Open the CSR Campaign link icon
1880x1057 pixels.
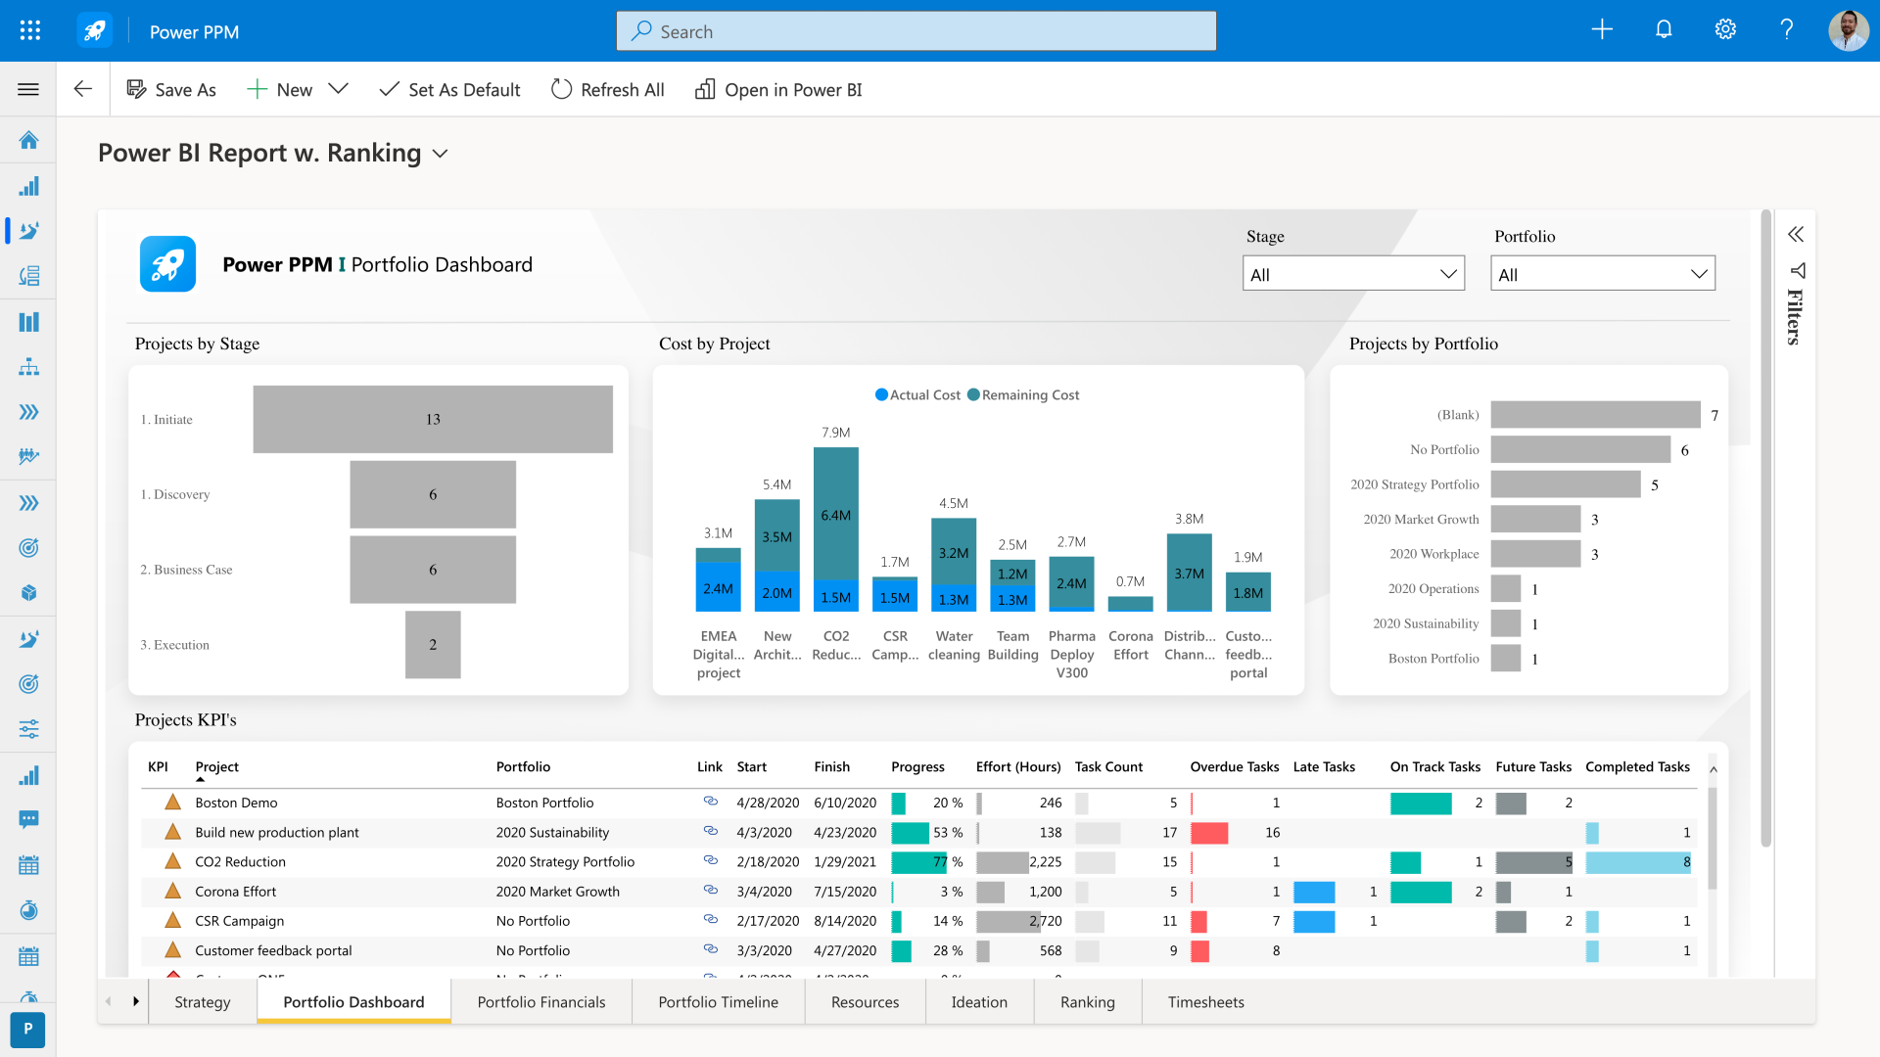pyautogui.click(x=711, y=920)
